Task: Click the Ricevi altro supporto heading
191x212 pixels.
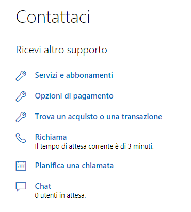Action: [61, 50]
